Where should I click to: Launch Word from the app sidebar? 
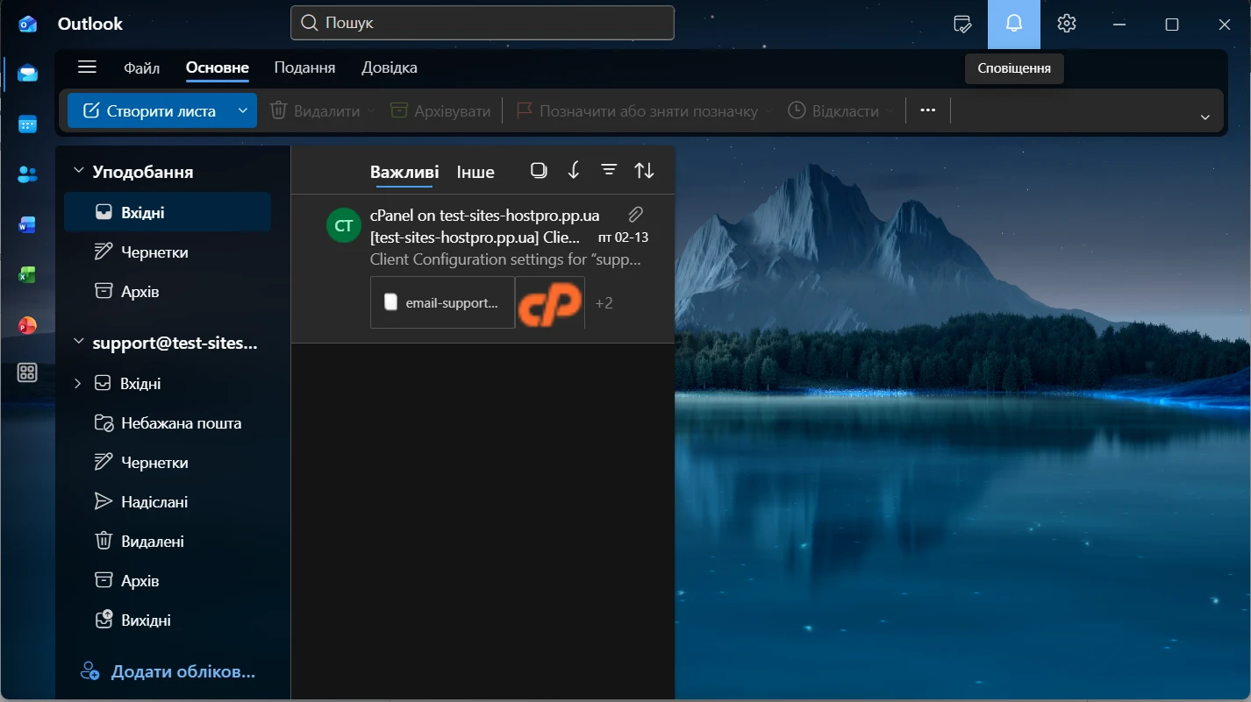click(27, 225)
